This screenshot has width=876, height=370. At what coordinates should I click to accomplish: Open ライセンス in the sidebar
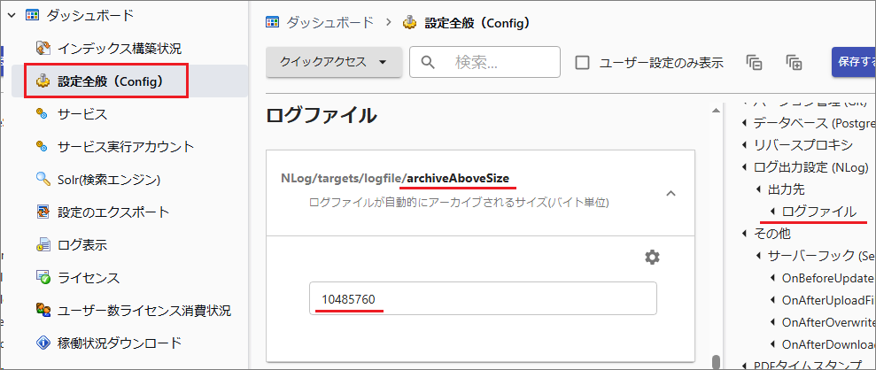click(89, 278)
